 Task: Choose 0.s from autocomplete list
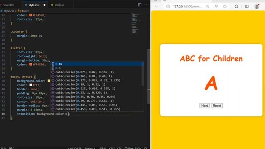click(x=97, y=68)
